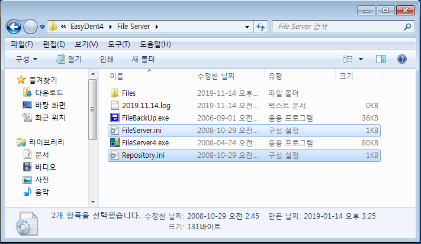The image size is (421, 244).
Task: Sort by the 유형 column header
Action: point(275,76)
